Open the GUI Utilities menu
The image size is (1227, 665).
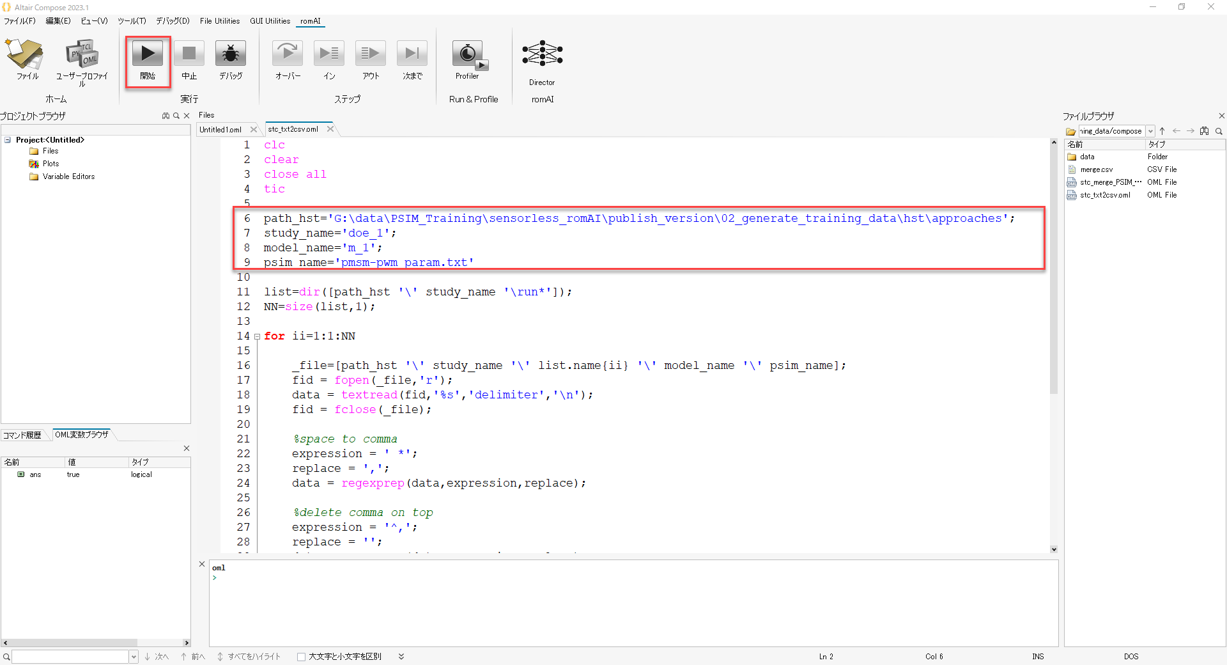[x=270, y=21]
